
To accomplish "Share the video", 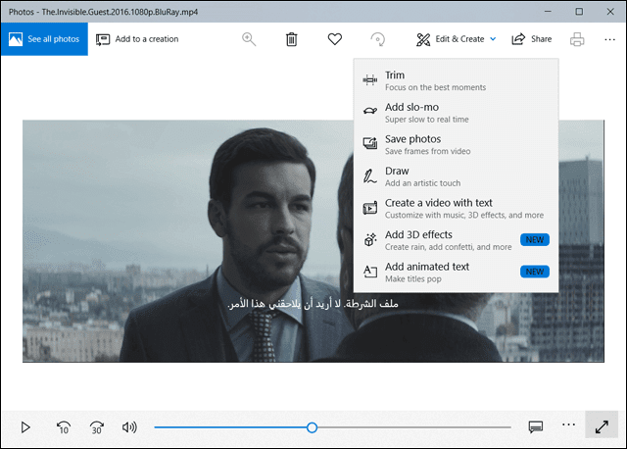I will tap(532, 39).
